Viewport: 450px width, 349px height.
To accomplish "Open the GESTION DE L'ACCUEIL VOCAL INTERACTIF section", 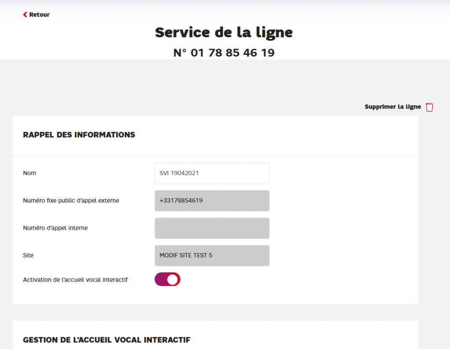I will point(106,340).
